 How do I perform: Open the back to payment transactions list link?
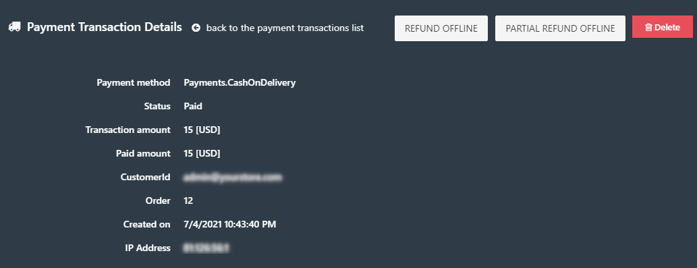pos(285,28)
